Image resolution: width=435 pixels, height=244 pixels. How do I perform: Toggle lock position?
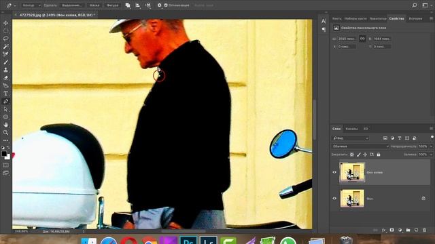pyautogui.click(x=365, y=155)
